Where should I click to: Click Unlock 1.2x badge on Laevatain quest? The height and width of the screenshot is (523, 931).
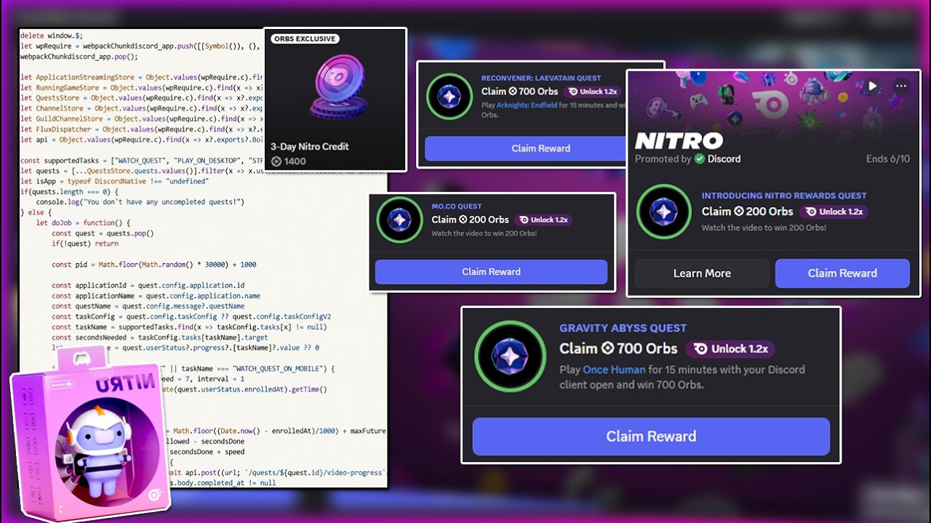pos(592,92)
